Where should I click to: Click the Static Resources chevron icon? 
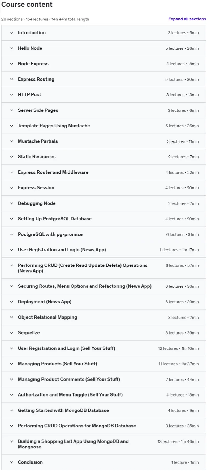pos(11,157)
